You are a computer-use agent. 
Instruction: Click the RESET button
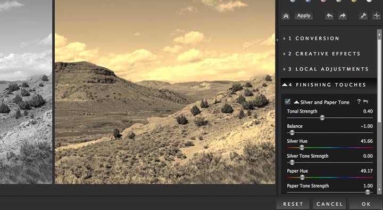pos(293,204)
